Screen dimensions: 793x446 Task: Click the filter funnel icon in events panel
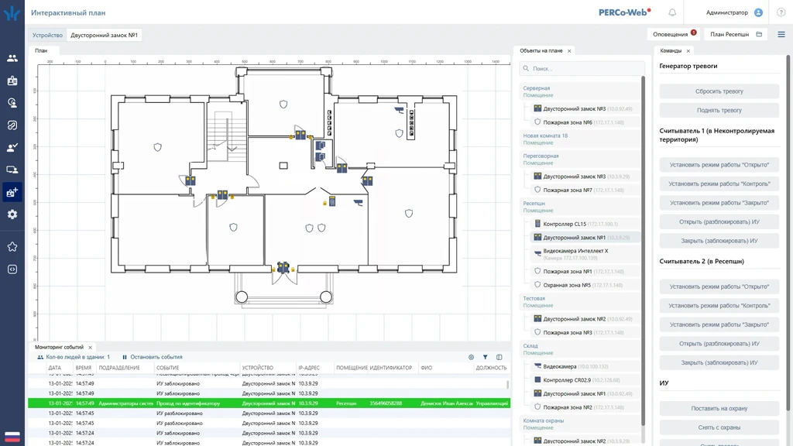point(486,357)
